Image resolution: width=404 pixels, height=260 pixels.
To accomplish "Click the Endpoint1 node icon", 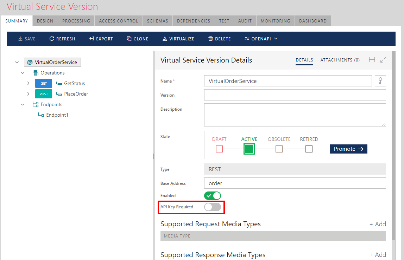I will (x=41, y=115).
